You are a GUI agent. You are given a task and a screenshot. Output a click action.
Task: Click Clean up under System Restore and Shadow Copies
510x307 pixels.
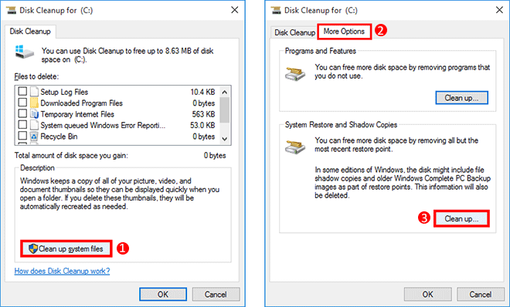tap(461, 219)
